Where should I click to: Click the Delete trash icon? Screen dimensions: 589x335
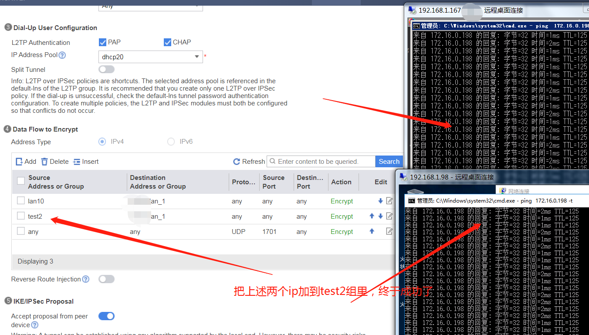click(x=44, y=162)
